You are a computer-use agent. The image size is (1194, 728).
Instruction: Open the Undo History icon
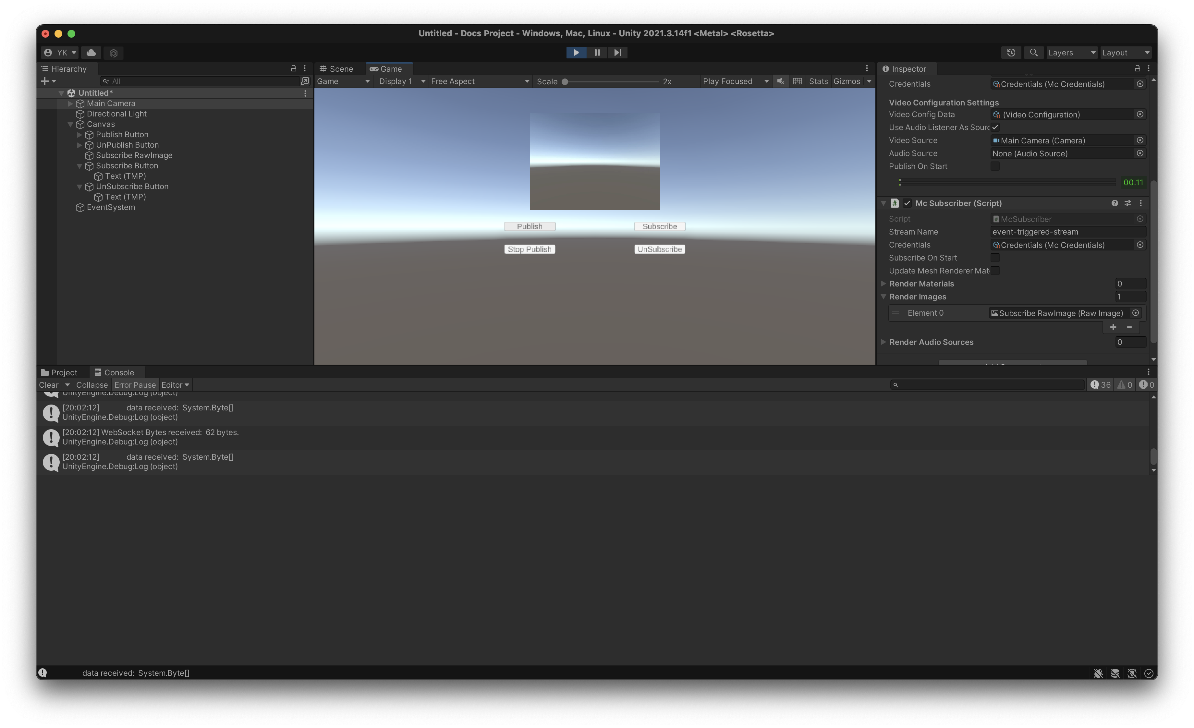(x=1011, y=52)
